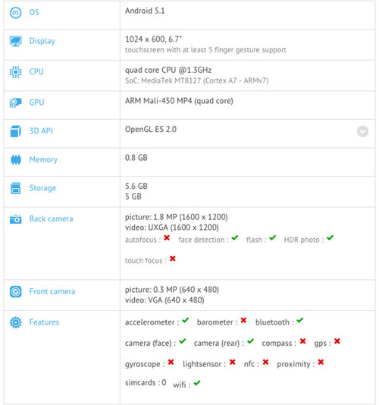The width and height of the screenshot is (379, 405).
Task: Click the GPU graphics card icon
Action: tap(15, 102)
